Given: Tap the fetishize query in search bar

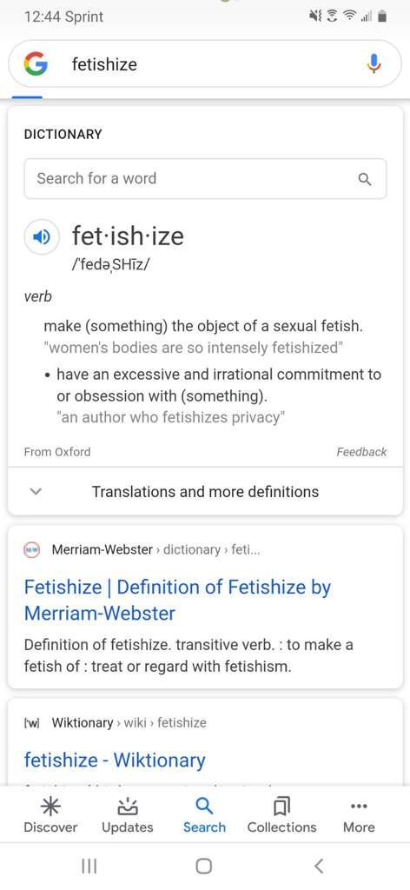Looking at the screenshot, I should [x=104, y=64].
